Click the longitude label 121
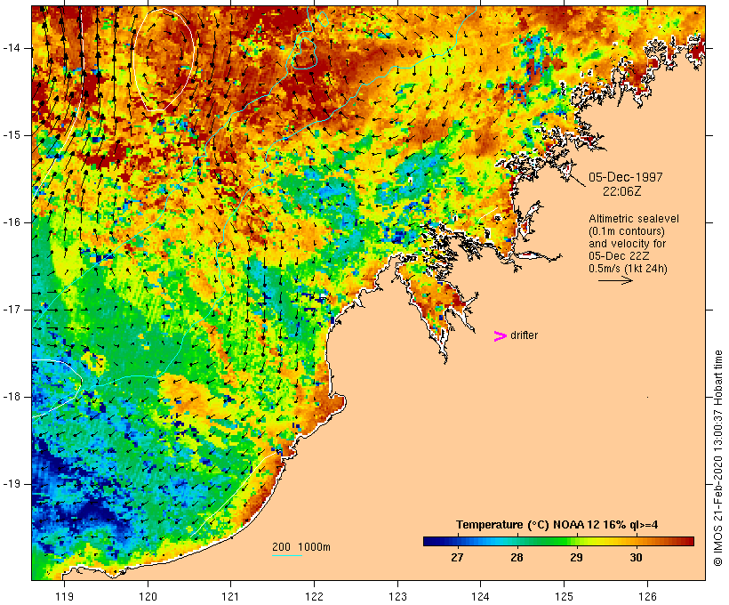 230,596
